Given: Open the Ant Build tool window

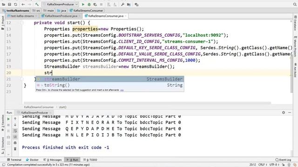Looking at the screenshot, I should [295, 70].
